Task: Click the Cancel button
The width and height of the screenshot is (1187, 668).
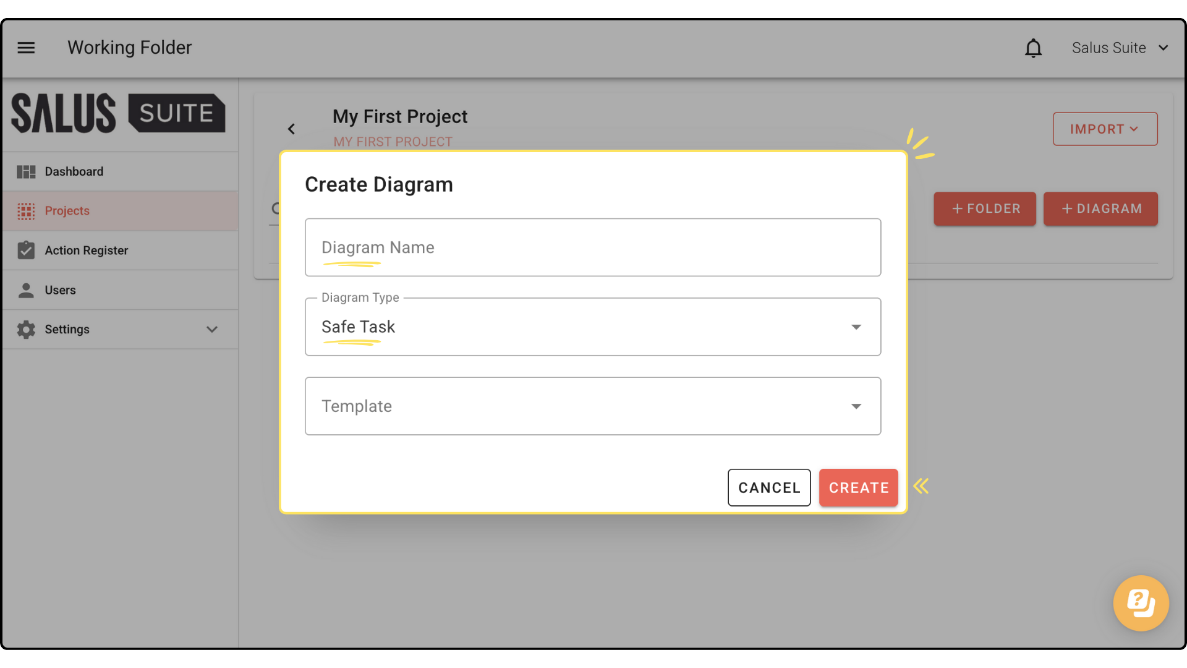Action: (x=768, y=487)
